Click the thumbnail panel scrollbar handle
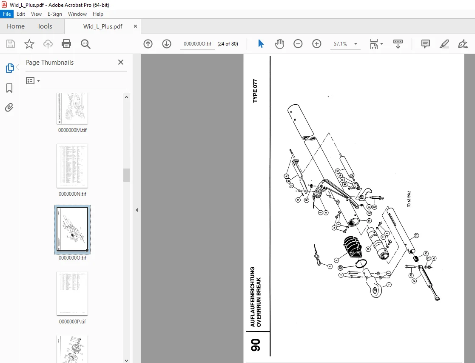The image size is (475, 363). click(x=126, y=175)
